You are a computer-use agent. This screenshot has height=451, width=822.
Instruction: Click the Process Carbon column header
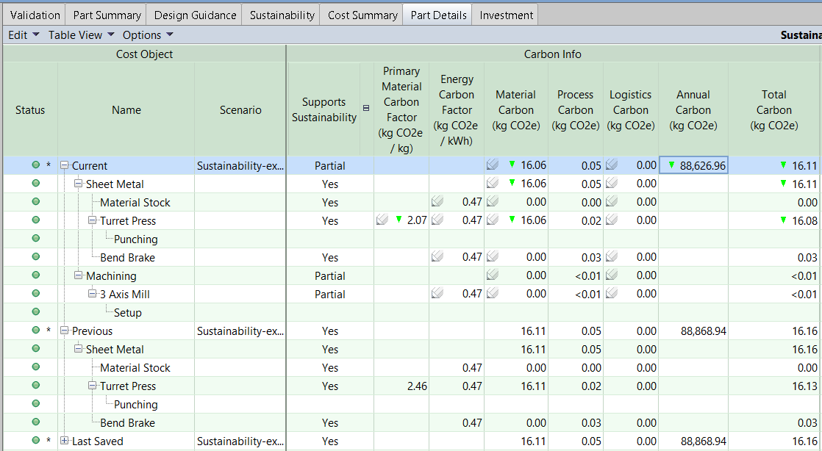pyautogui.click(x=576, y=110)
